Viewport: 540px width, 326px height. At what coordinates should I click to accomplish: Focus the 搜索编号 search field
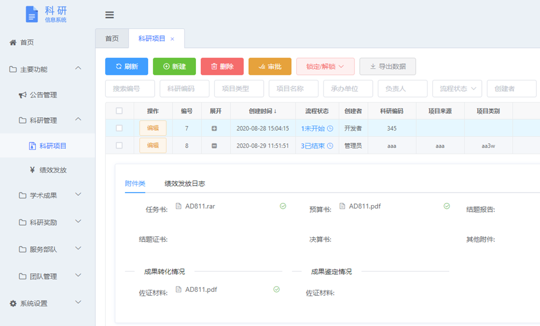[x=130, y=88]
